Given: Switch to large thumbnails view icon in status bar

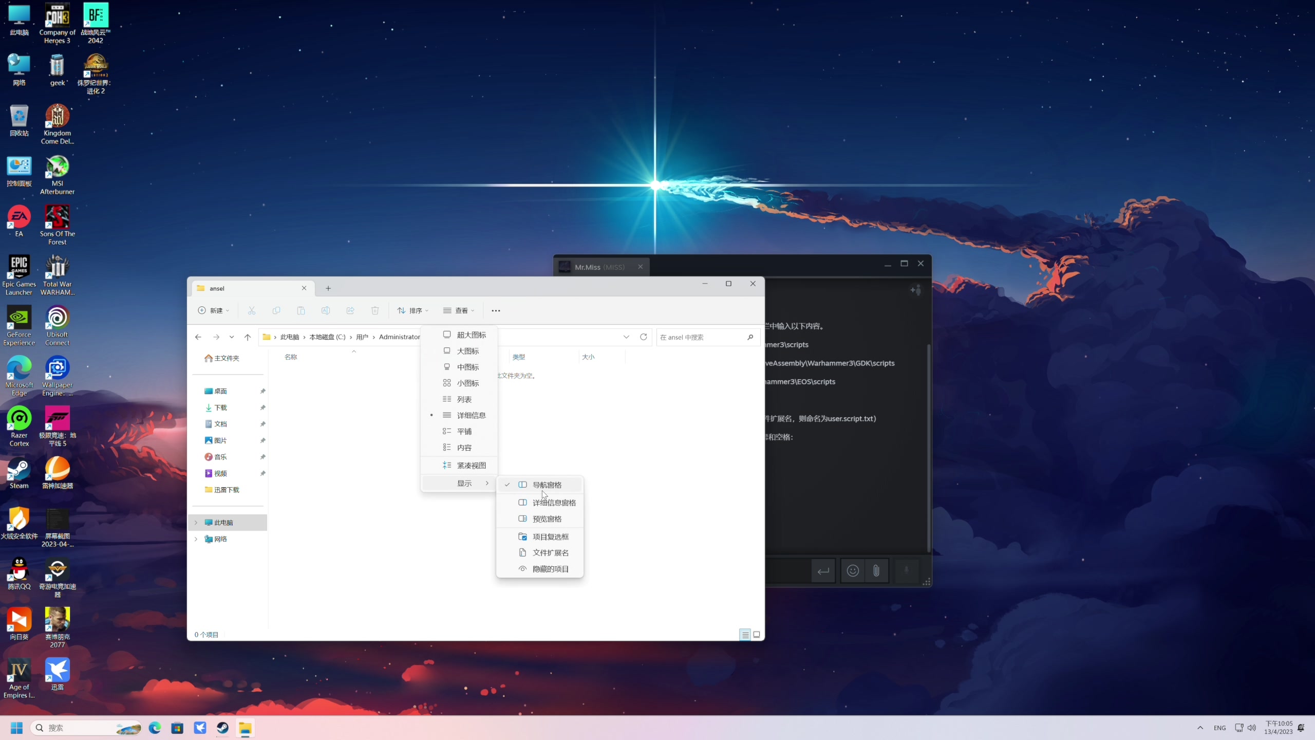Looking at the screenshot, I should tap(757, 635).
